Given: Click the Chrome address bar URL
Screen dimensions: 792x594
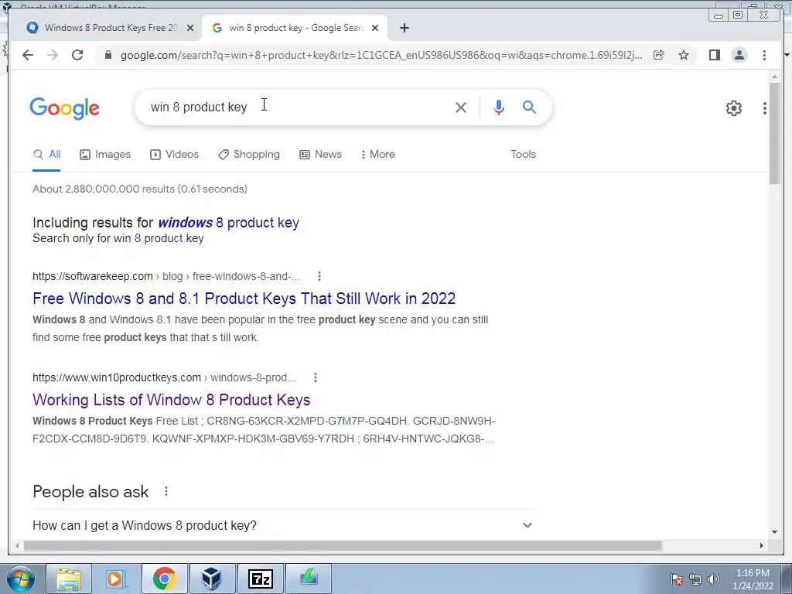Looking at the screenshot, I should click(x=381, y=55).
